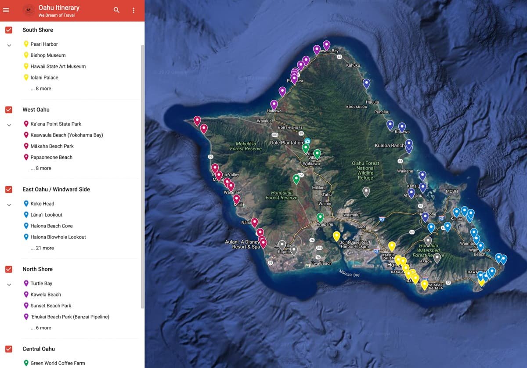Click the purple pin beside Sunset Beach Park
Screen dimensions: 527x368
(26, 306)
